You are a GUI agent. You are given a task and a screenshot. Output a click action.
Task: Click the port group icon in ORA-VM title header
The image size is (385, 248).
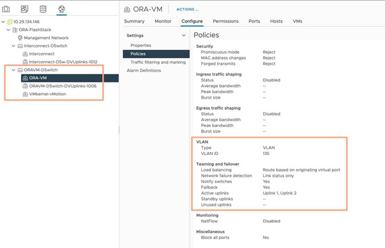coord(127,9)
